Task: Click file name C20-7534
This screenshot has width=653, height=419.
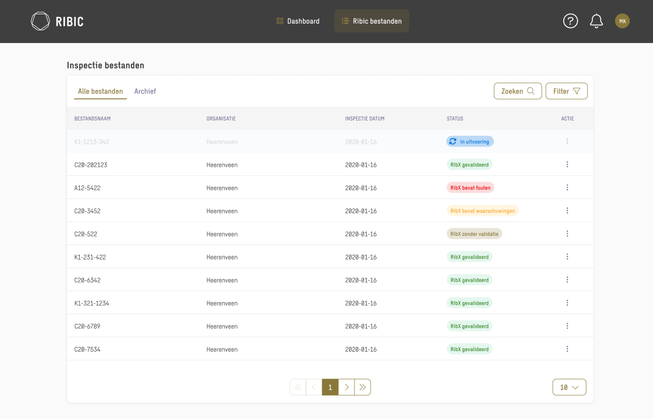Action: point(87,350)
